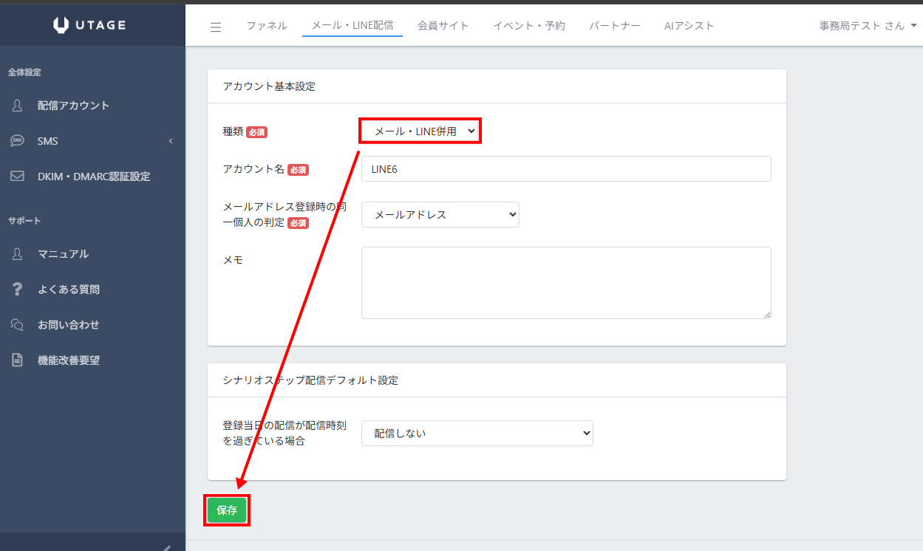Click the UTAGE logo icon
Screen dimensions: 923x551
point(61,25)
